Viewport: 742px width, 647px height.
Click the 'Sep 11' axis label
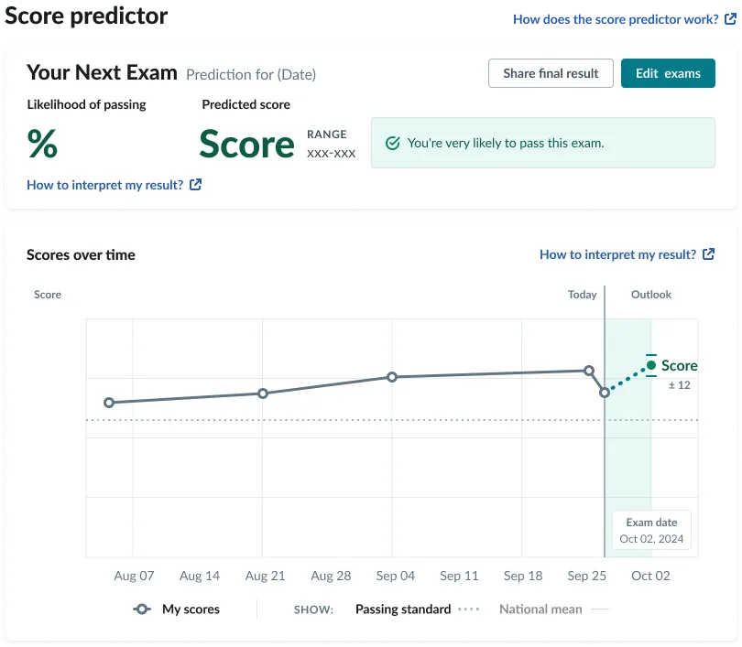pos(459,576)
